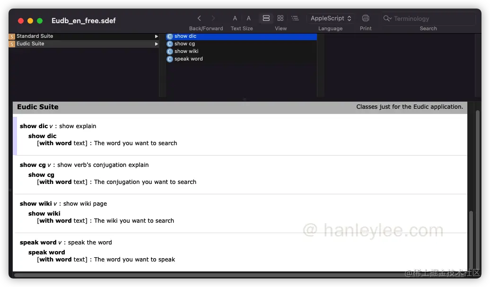
Task: Select show wiki command row
Action: tap(241, 51)
